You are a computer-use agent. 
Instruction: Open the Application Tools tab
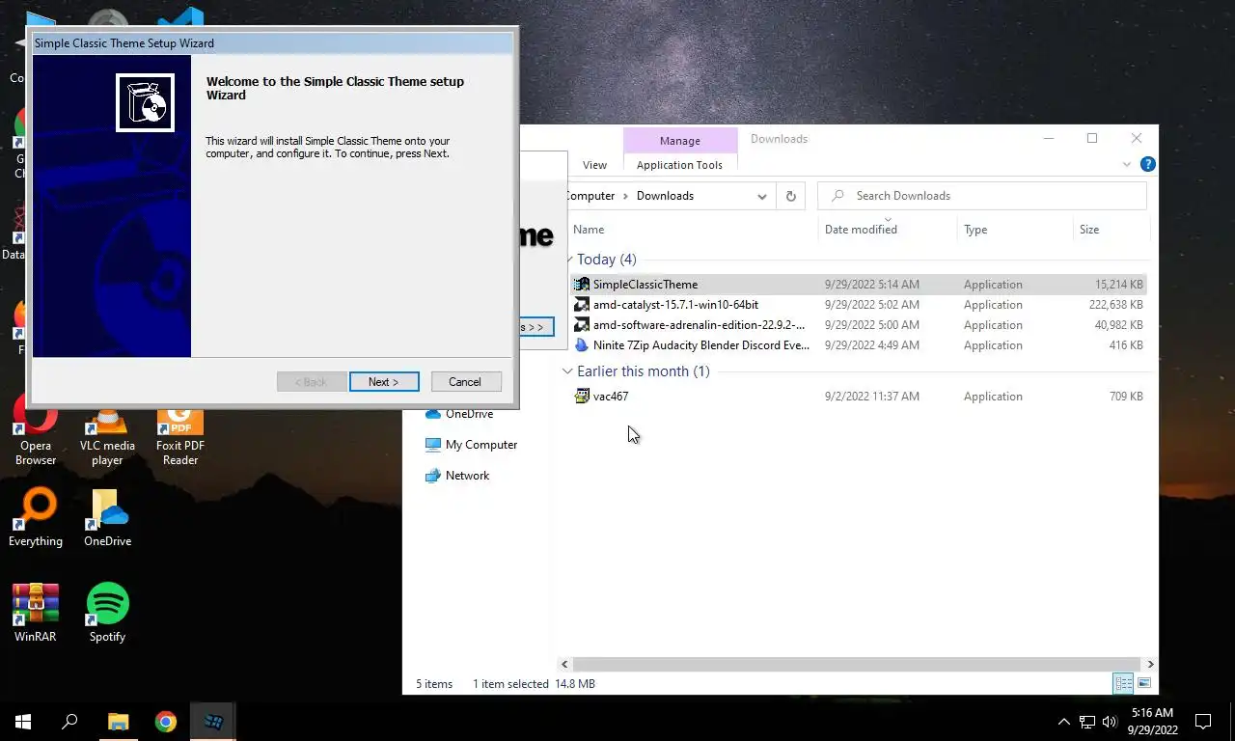click(680, 165)
